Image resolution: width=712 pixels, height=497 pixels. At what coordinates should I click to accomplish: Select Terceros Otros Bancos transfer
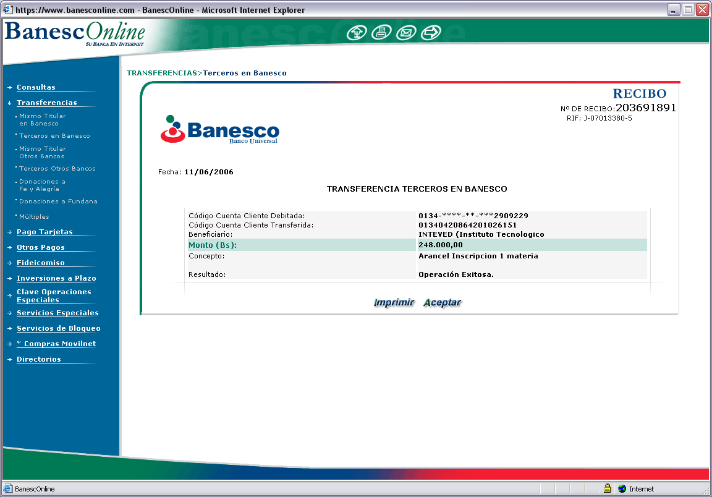click(x=57, y=169)
